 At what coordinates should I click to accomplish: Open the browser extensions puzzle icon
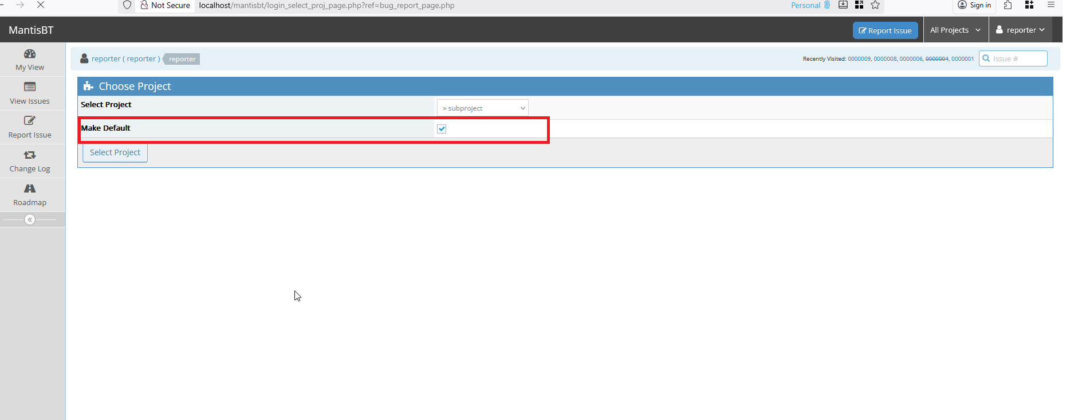[1008, 5]
